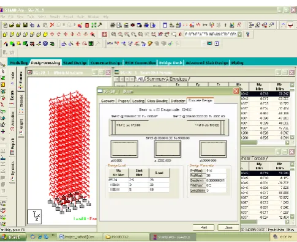Select the Property tab in Beam dialog
The image size is (297, 242).
tap(124, 101)
